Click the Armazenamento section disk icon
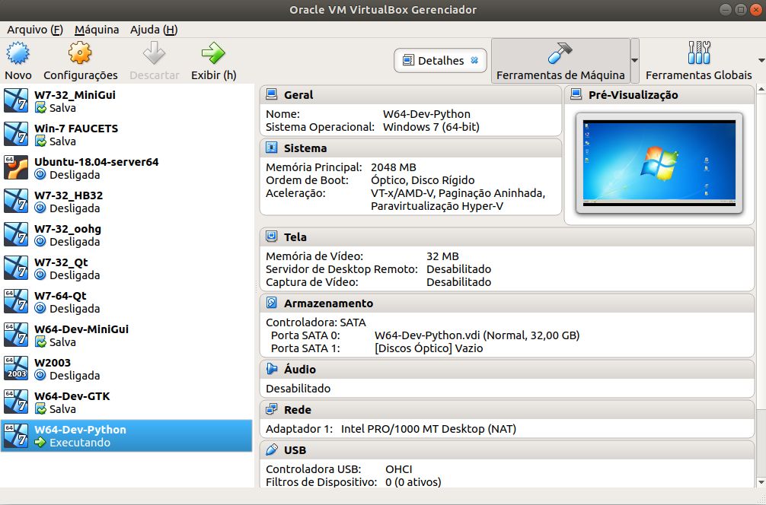This screenshot has height=505, width=766. (x=272, y=303)
